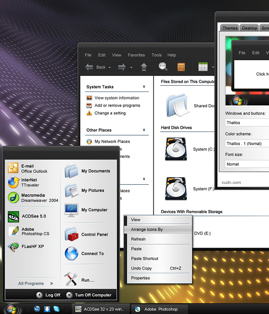Switch to ACDSee 32 taskbar button
The width and height of the screenshot is (269, 314).
[100, 309]
